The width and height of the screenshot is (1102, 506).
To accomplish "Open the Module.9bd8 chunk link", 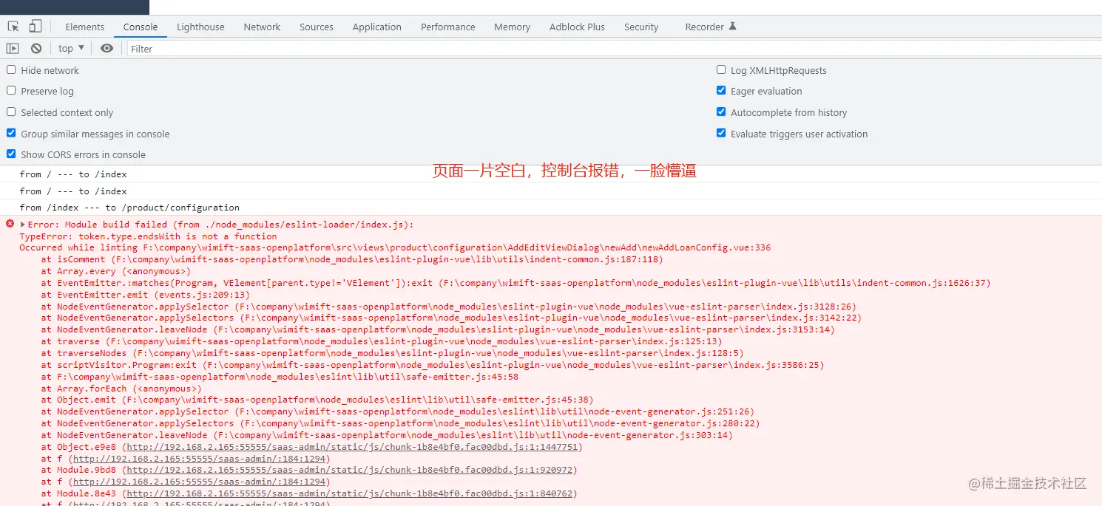I will (349, 470).
